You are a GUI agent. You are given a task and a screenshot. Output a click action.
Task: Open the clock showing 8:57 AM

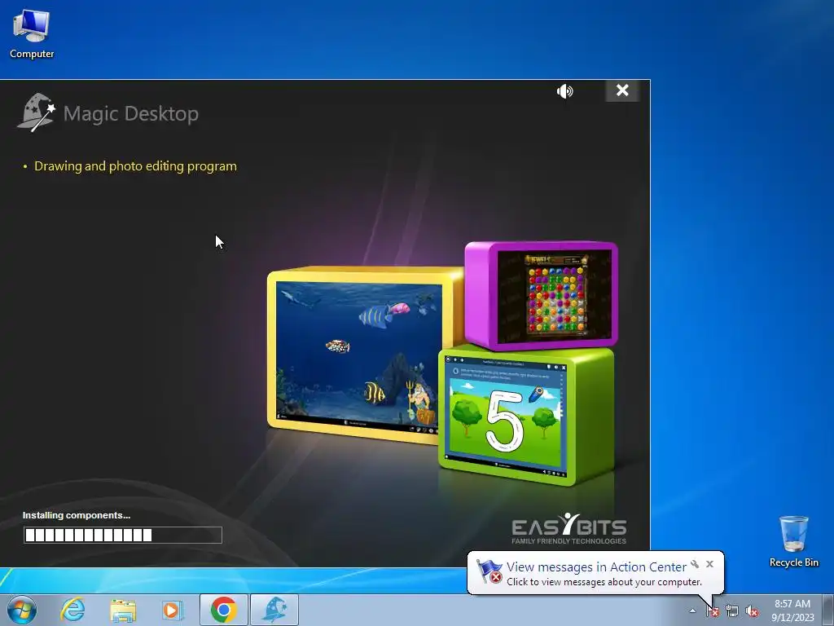point(792,610)
